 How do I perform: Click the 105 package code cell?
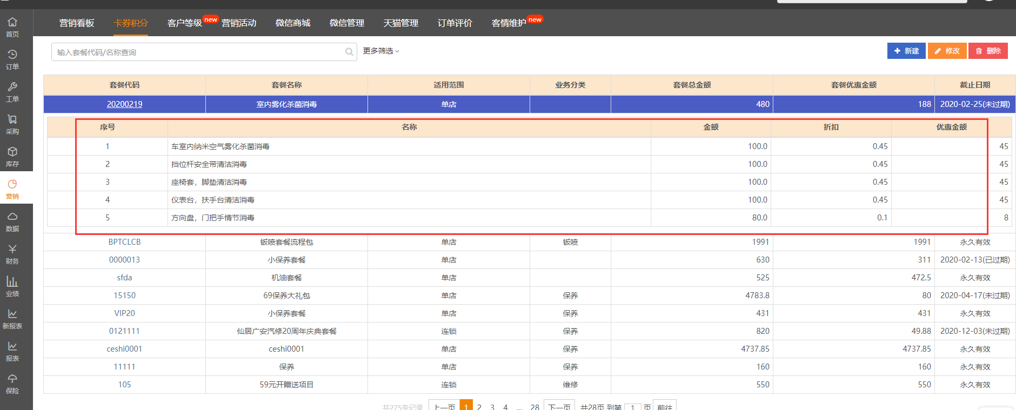tap(124, 385)
